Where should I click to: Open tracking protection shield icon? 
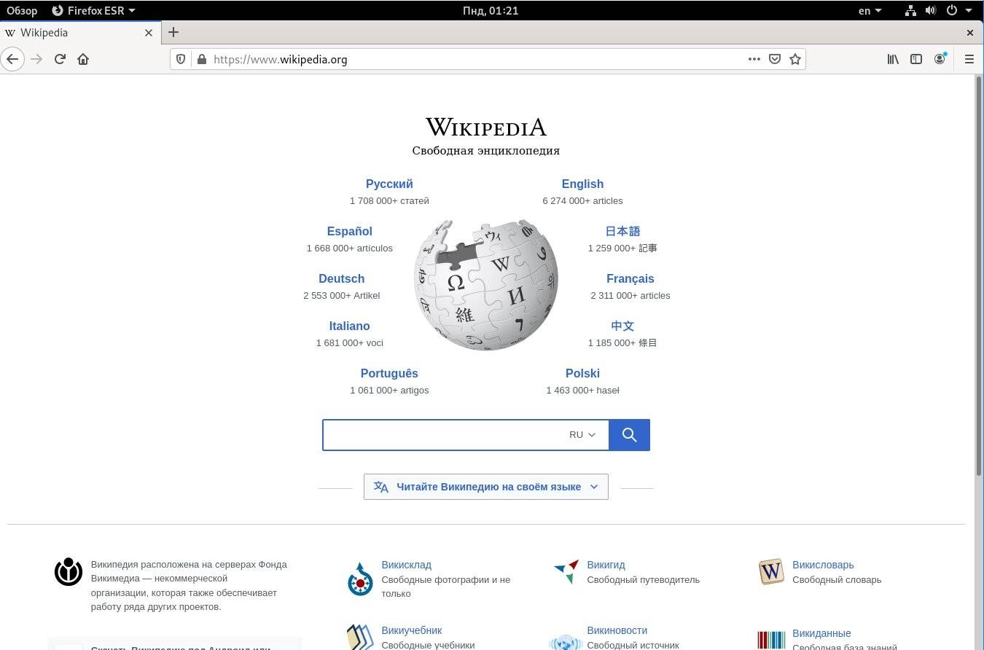pyautogui.click(x=181, y=59)
